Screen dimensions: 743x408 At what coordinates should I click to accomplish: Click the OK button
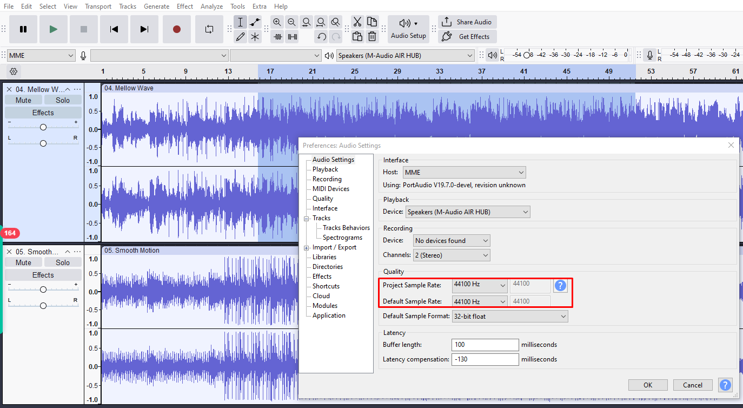coord(648,385)
